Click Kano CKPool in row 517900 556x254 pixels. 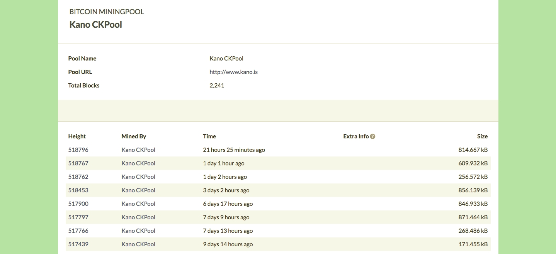(138, 204)
